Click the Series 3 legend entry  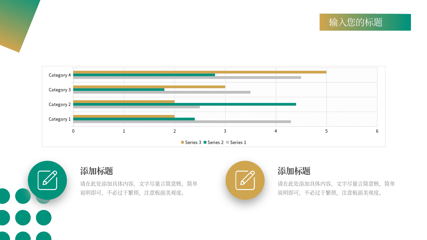pos(191,142)
